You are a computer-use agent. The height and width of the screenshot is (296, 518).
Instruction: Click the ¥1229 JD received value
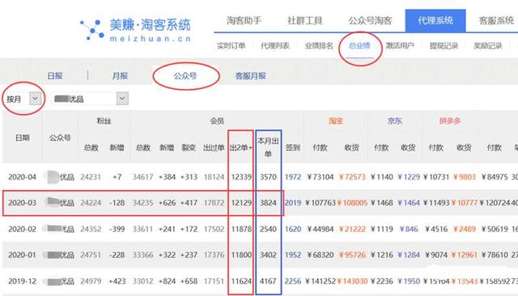tap(409, 177)
